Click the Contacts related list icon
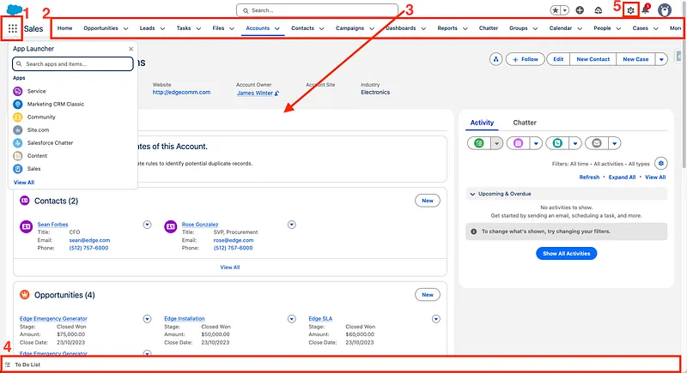The height and width of the screenshot is (373, 687). (x=25, y=201)
